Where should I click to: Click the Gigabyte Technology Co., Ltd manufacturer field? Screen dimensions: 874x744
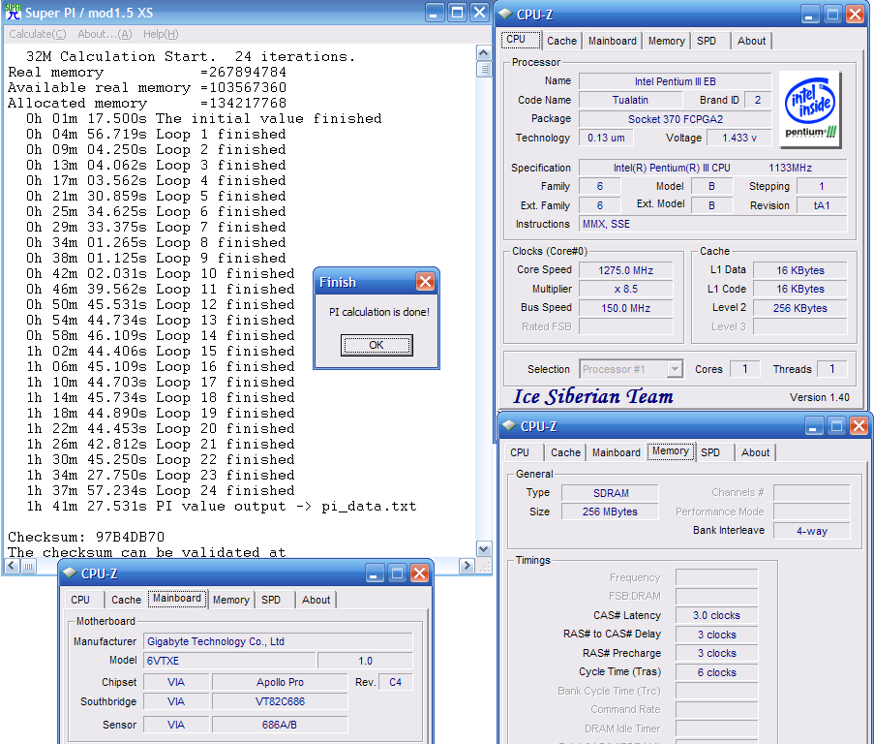pos(278,641)
